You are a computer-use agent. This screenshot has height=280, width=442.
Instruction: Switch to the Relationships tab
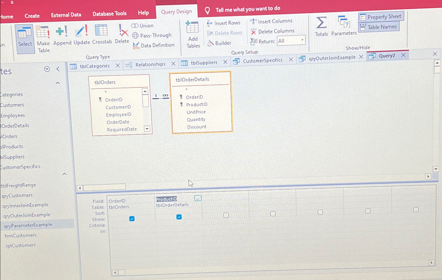(x=150, y=64)
